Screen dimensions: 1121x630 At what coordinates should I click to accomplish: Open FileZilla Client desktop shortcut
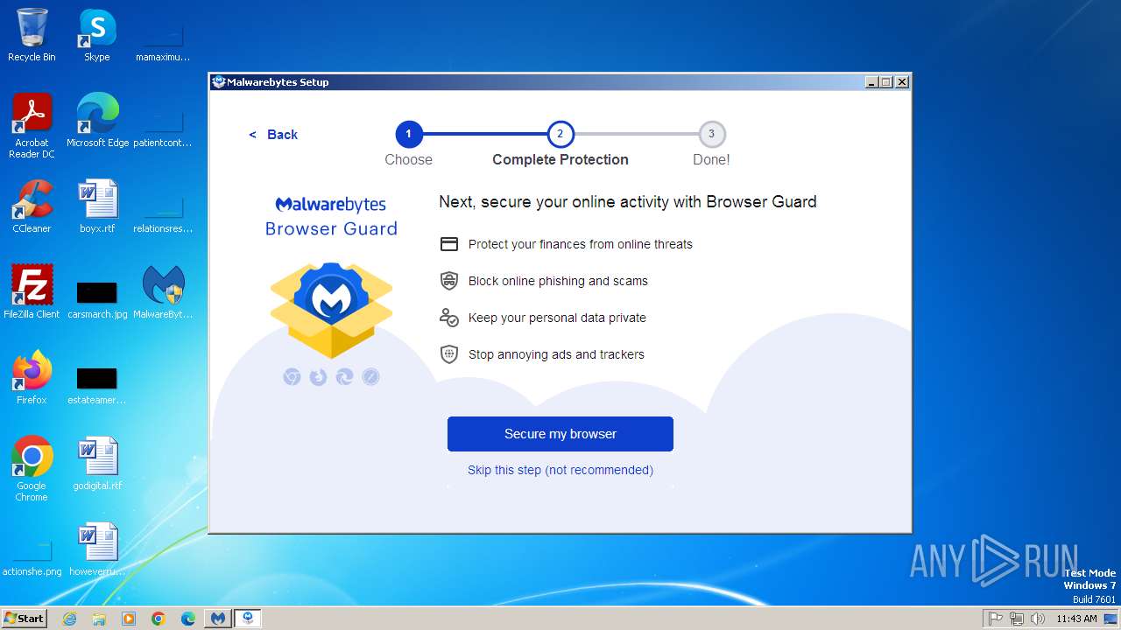click(32, 292)
